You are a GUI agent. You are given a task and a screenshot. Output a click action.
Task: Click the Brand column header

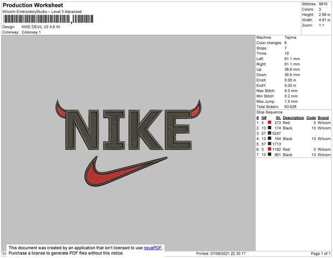[323, 118]
